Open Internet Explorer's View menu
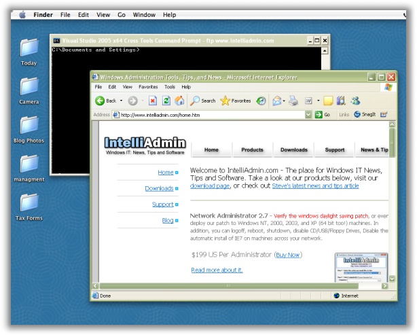 point(128,87)
